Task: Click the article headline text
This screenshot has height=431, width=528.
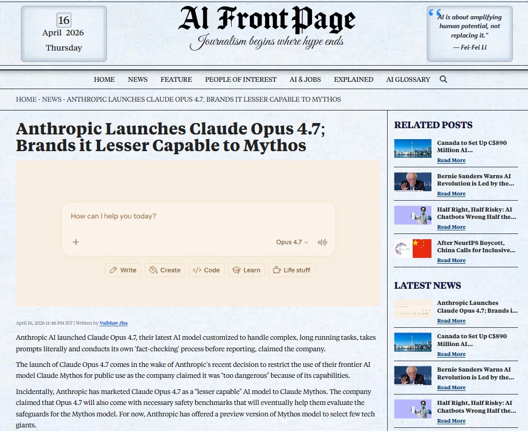Action: [171, 137]
